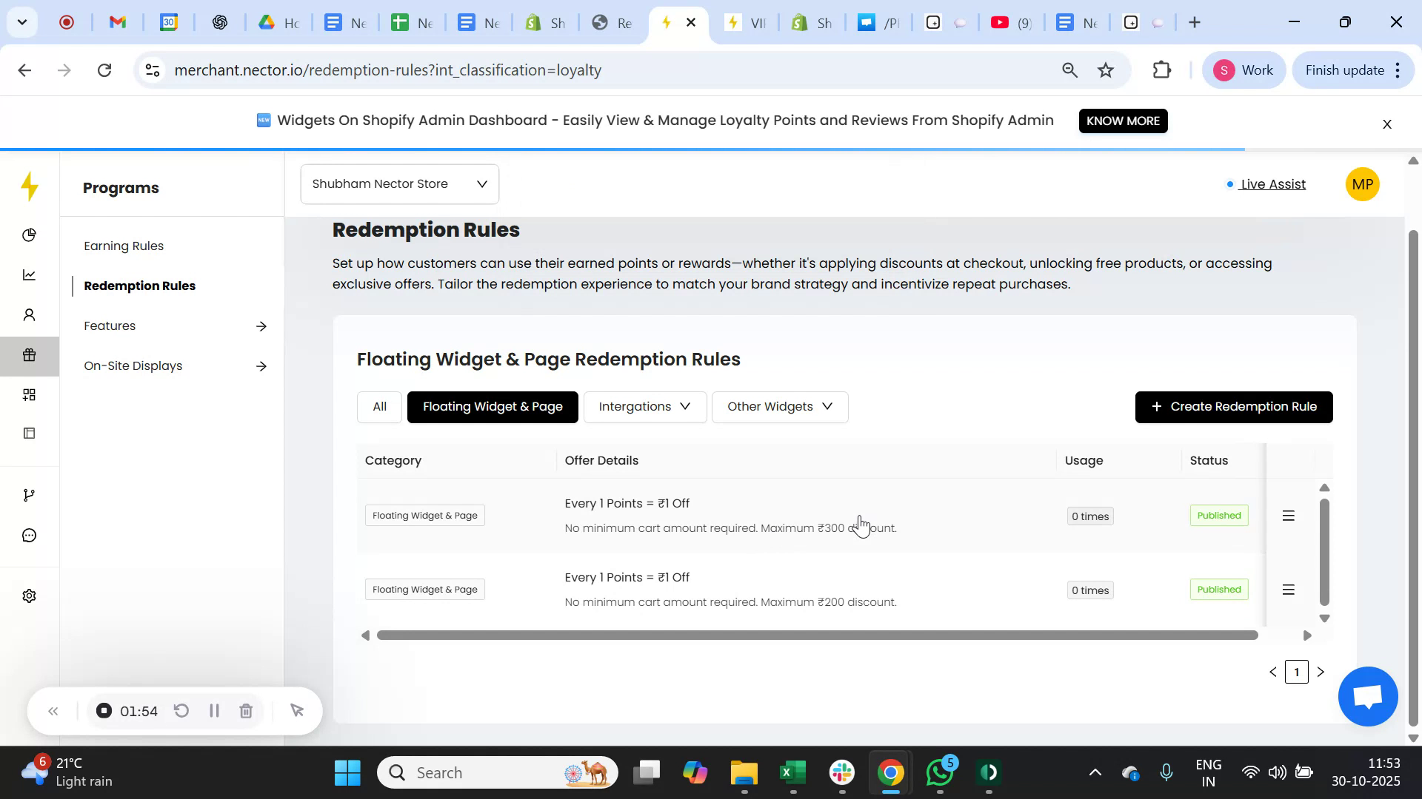Expand the Other Widgets dropdown
The height and width of the screenshot is (799, 1422).
779,407
